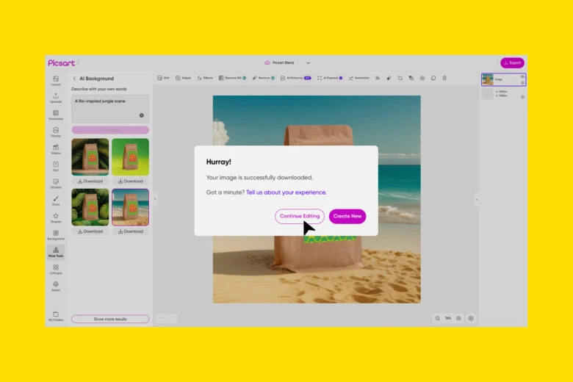
Task: Select the beach background result thumbnail
Action: (130, 207)
